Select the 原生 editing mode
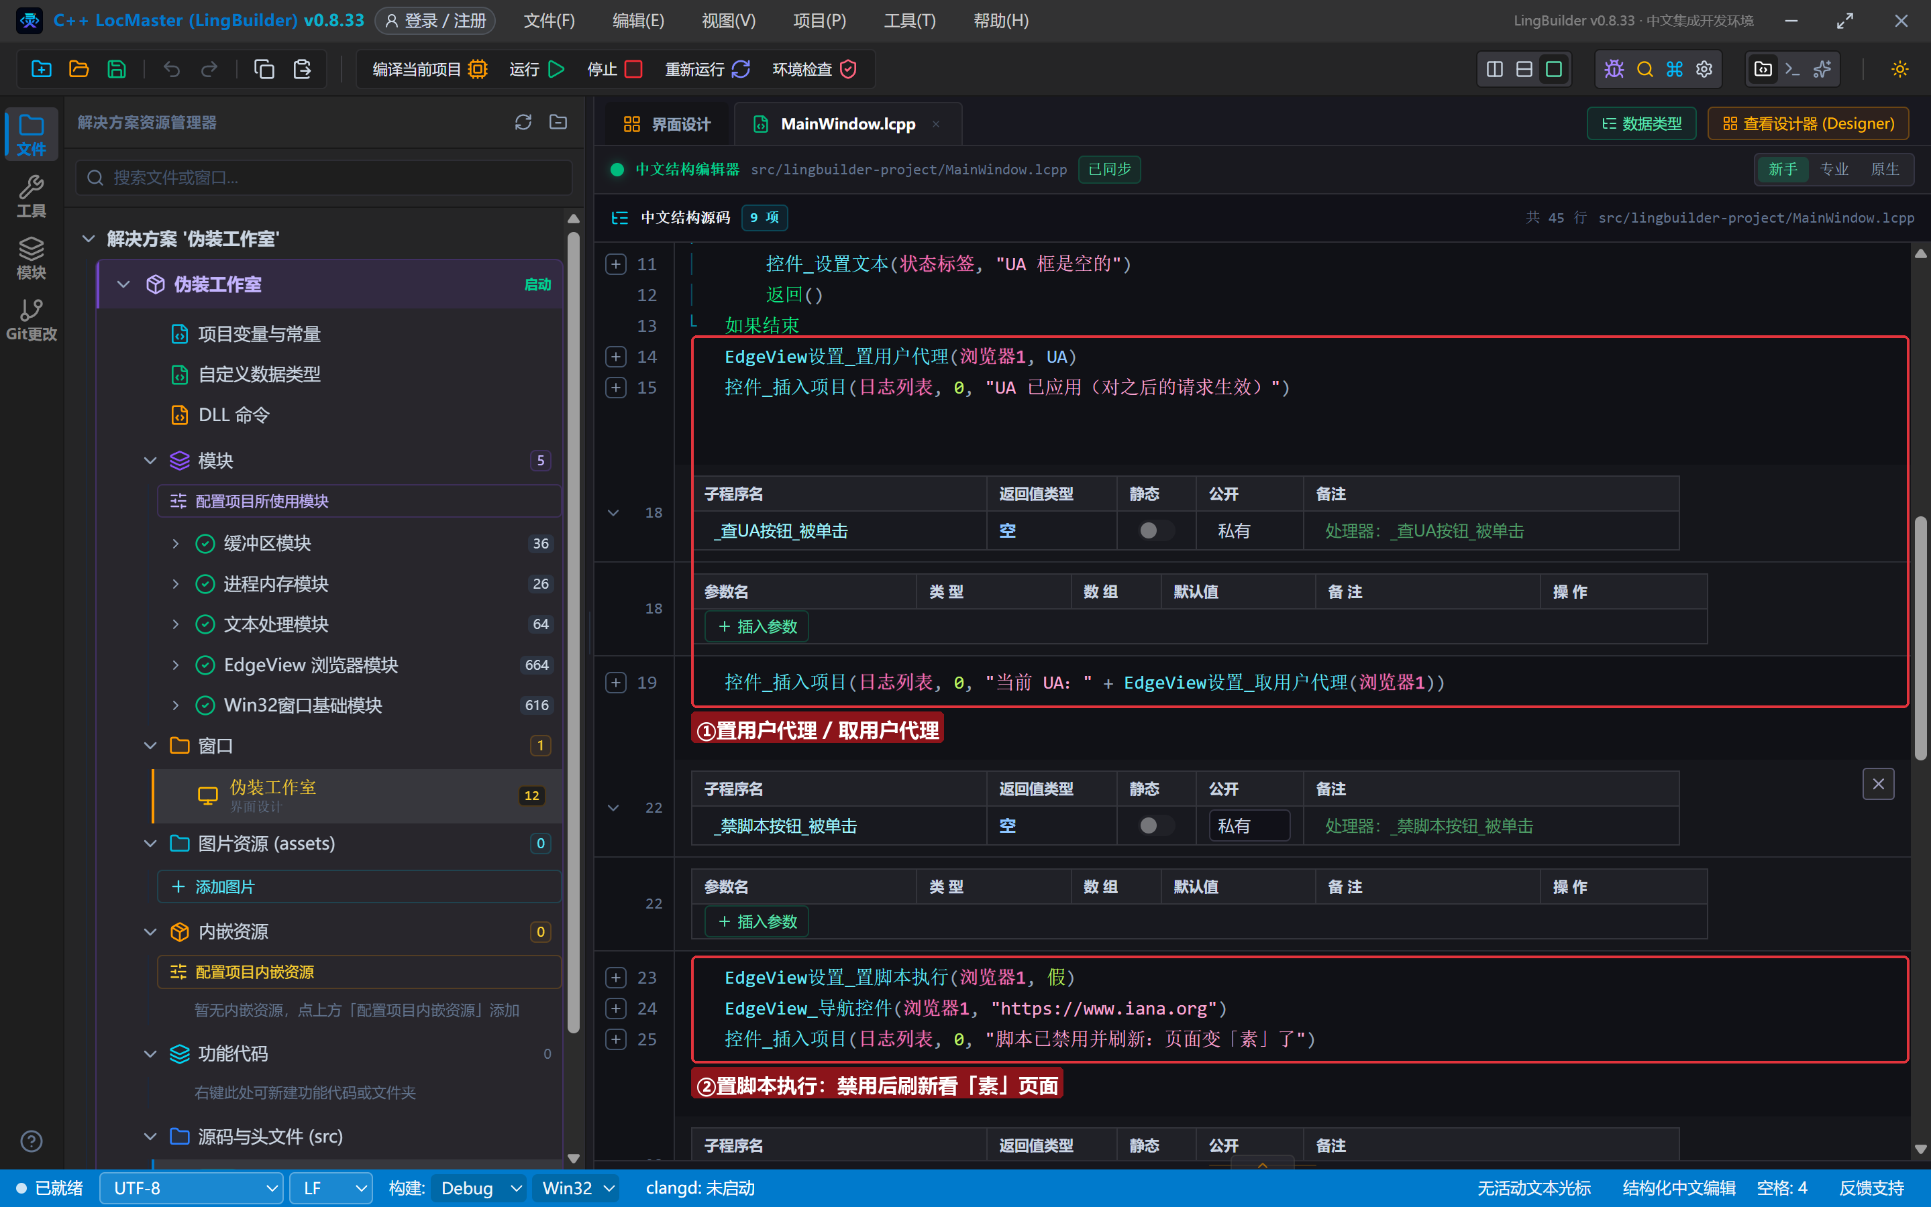This screenshot has height=1207, width=1931. click(1885, 169)
